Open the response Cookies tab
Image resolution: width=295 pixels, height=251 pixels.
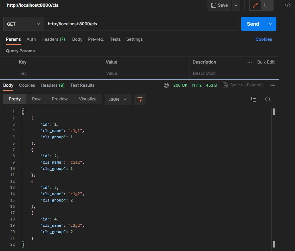click(x=27, y=85)
